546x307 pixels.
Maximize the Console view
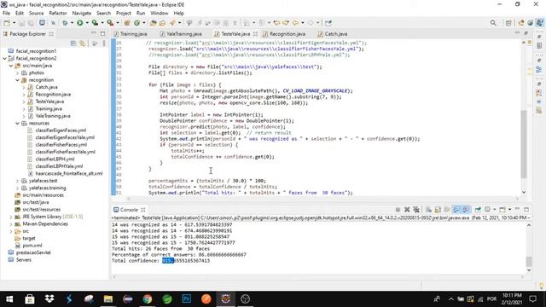click(526, 209)
